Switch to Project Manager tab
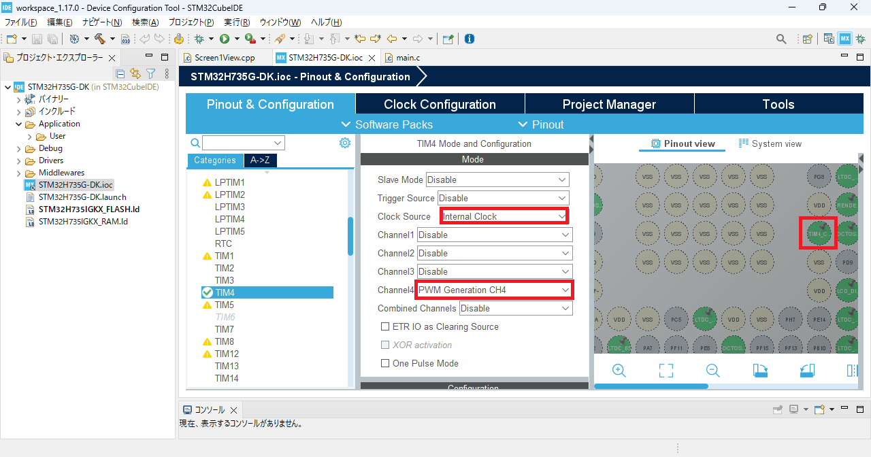The height and width of the screenshot is (457, 871). click(x=609, y=104)
